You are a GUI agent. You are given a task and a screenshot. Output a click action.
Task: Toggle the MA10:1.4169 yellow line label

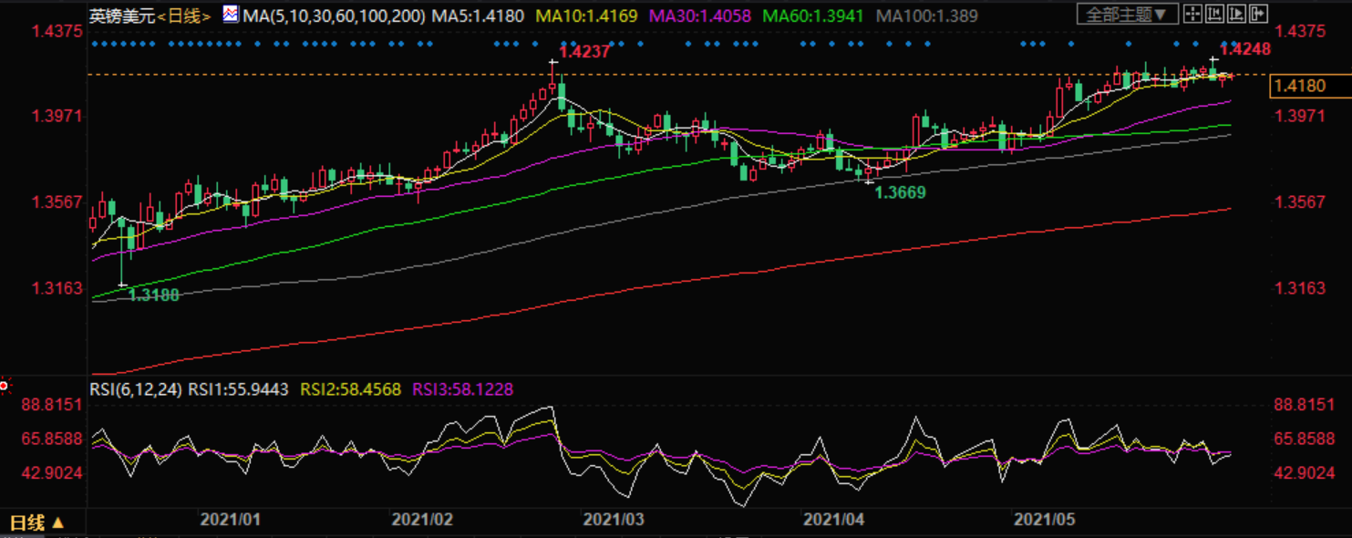pyautogui.click(x=585, y=16)
